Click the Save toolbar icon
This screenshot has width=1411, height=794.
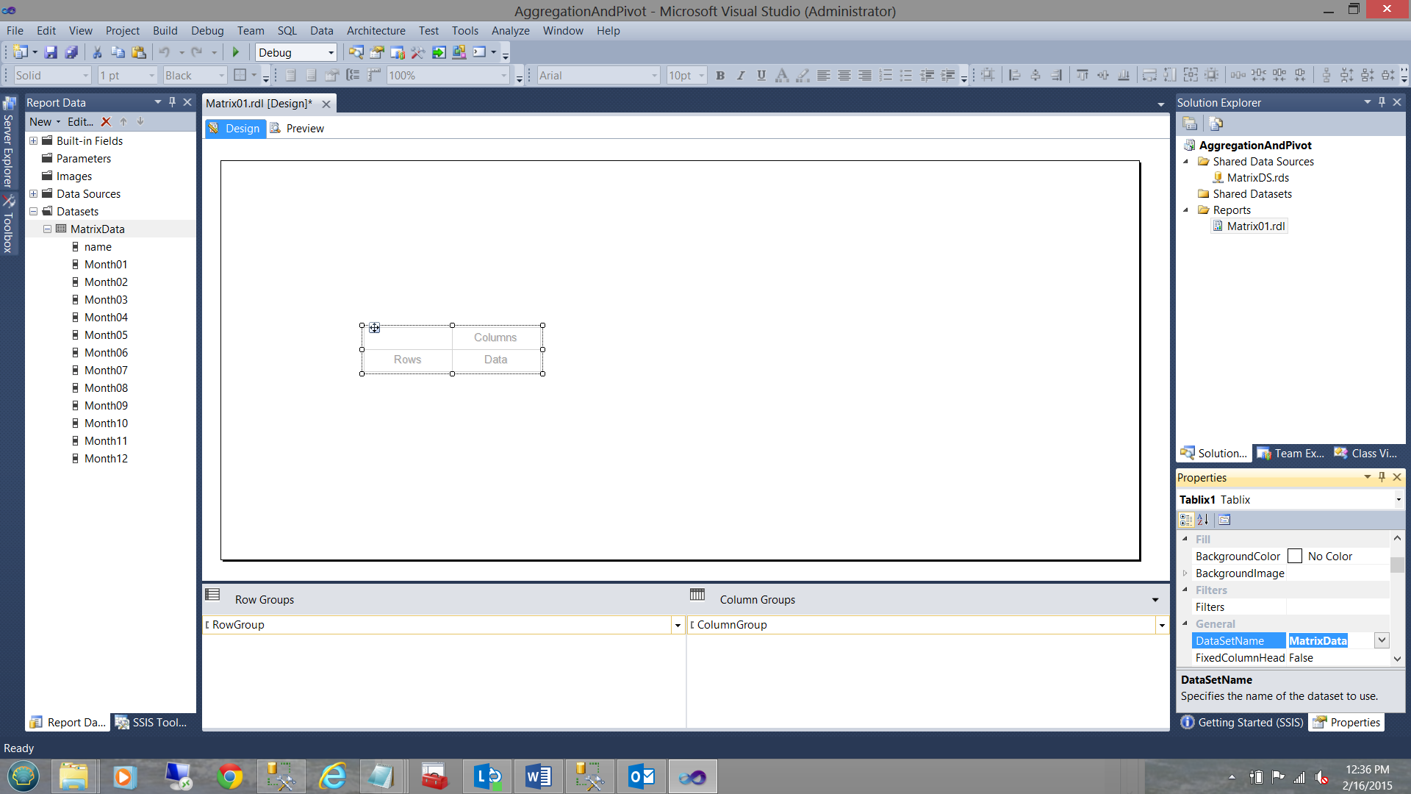[51, 52]
